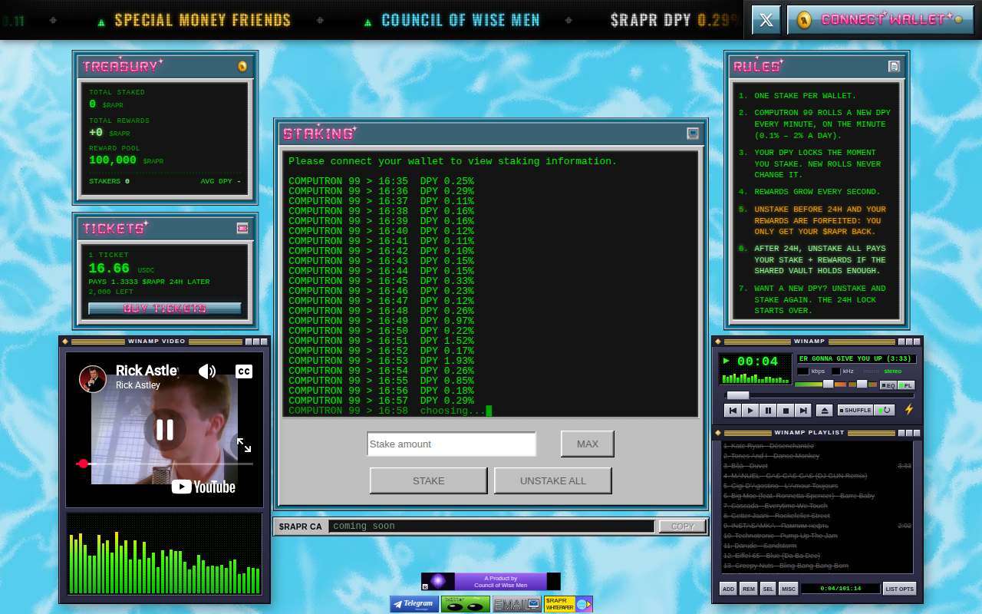
Task: Click the document icon in Rules title bar
Action: [x=894, y=66]
